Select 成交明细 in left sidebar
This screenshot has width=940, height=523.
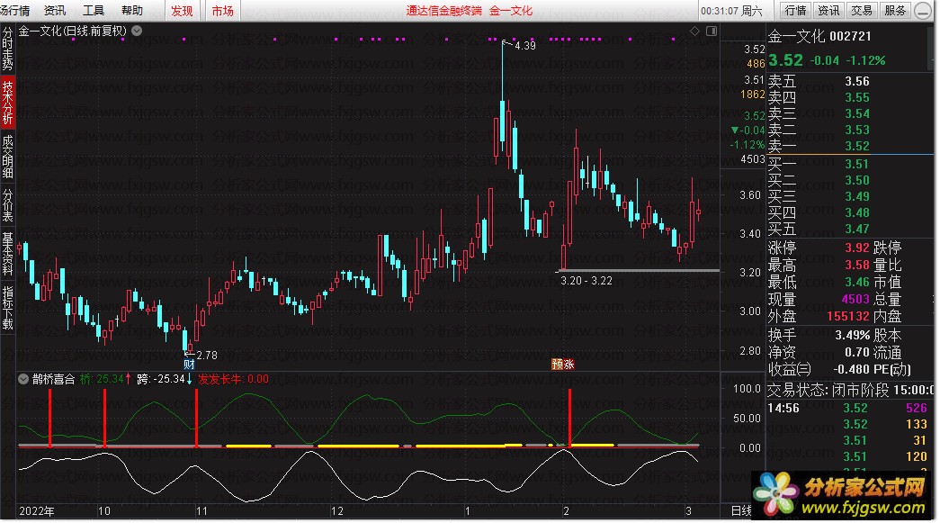pyautogui.click(x=7, y=158)
